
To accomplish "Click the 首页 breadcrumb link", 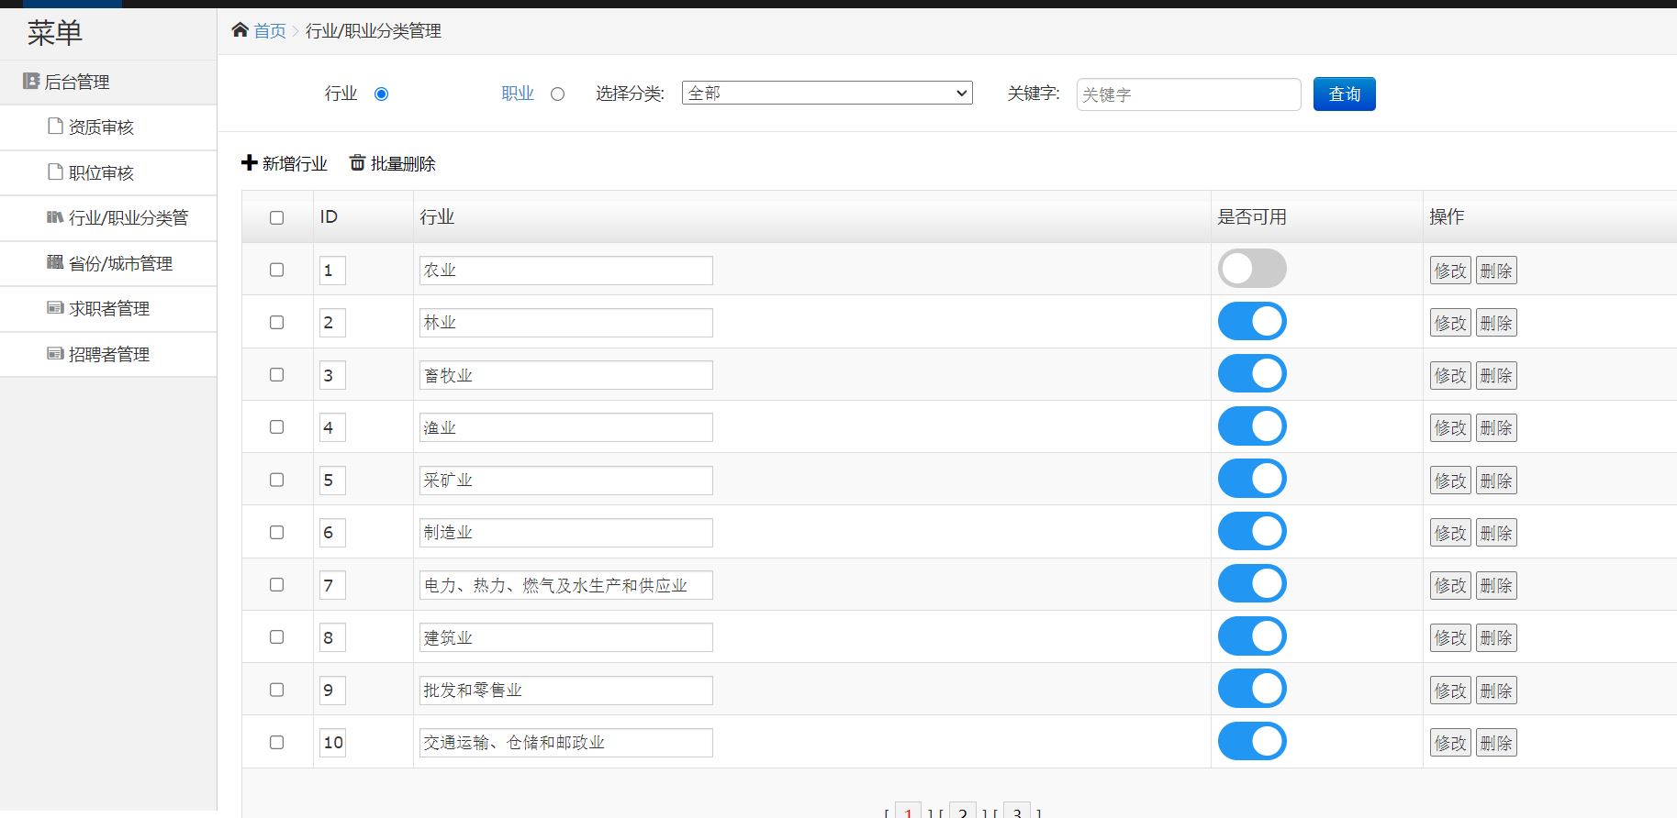I will (270, 31).
